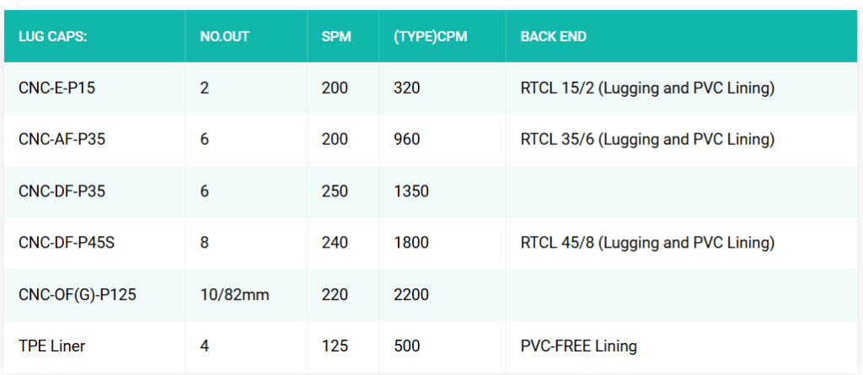The width and height of the screenshot is (863, 375).
Task: Click the SPM column header
Action: pyautogui.click(x=335, y=36)
